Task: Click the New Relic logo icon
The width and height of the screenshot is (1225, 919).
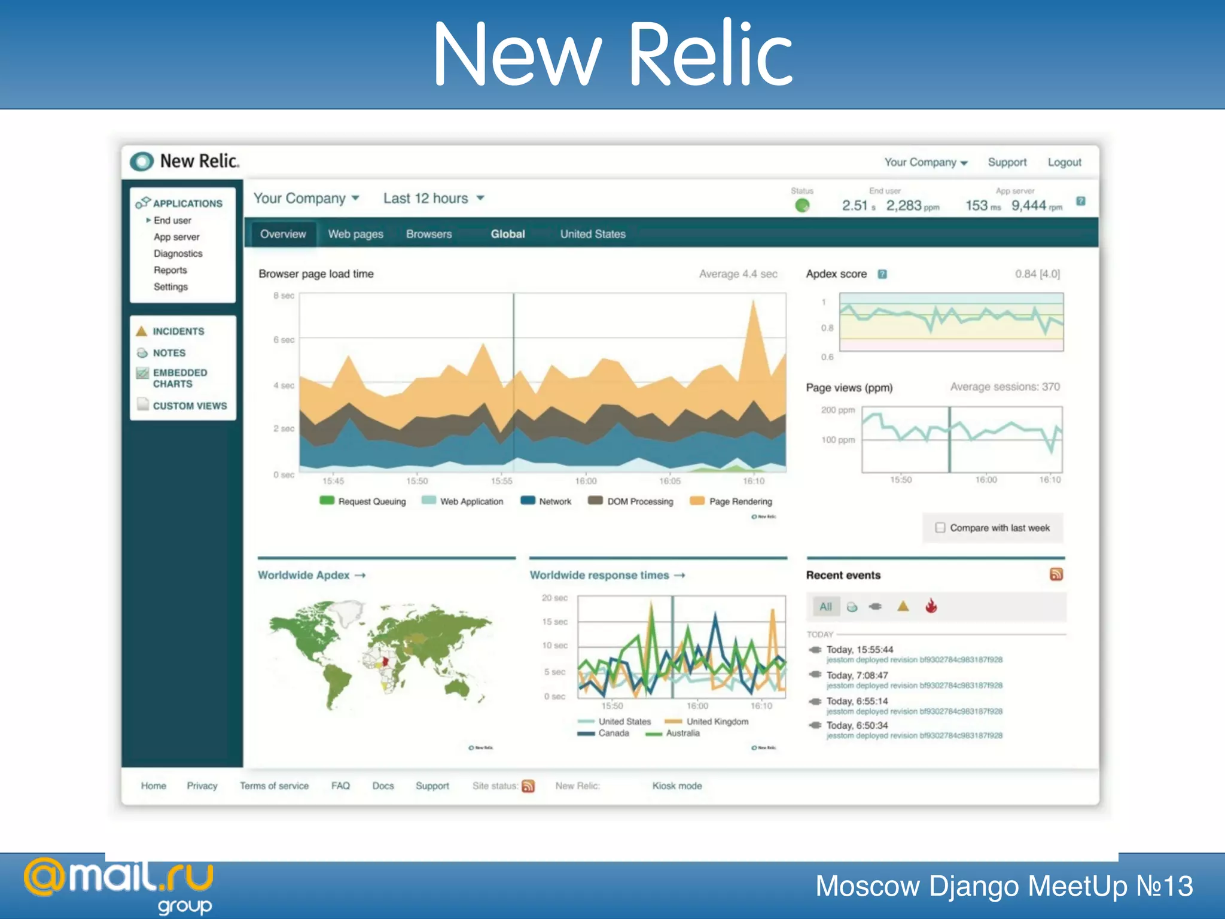Action: click(142, 162)
